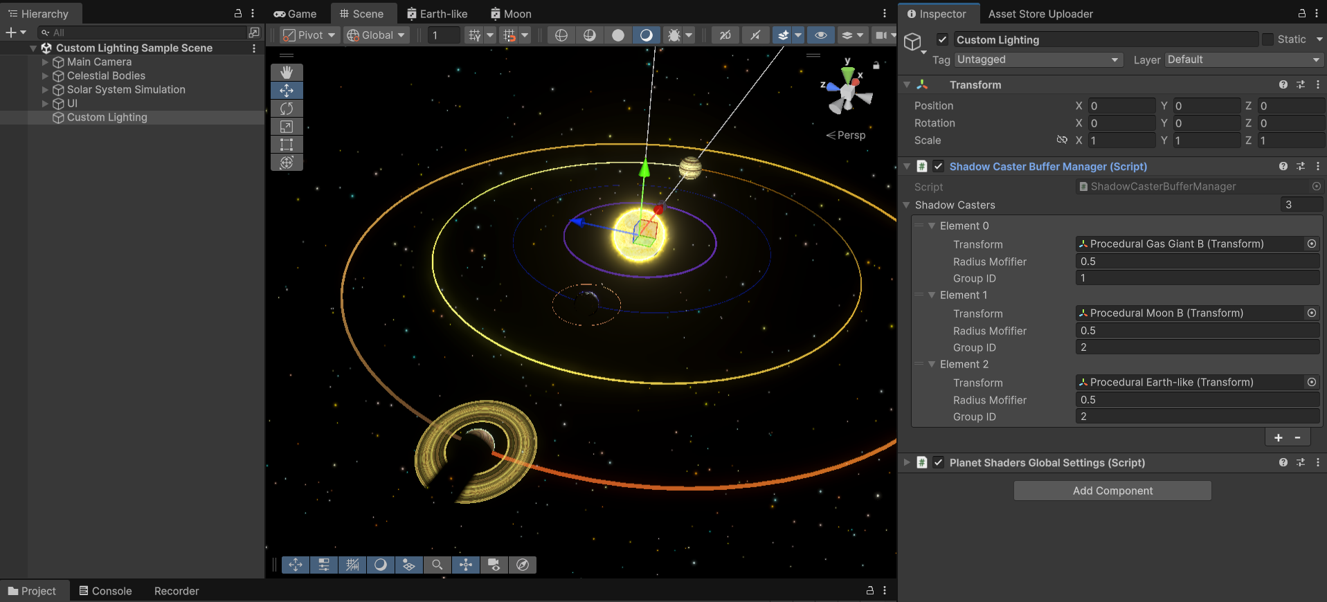Image resolution: width=1327 pixels, height=602 pixels.
Task: Select the Hand view tool
Action: (287, 73)
